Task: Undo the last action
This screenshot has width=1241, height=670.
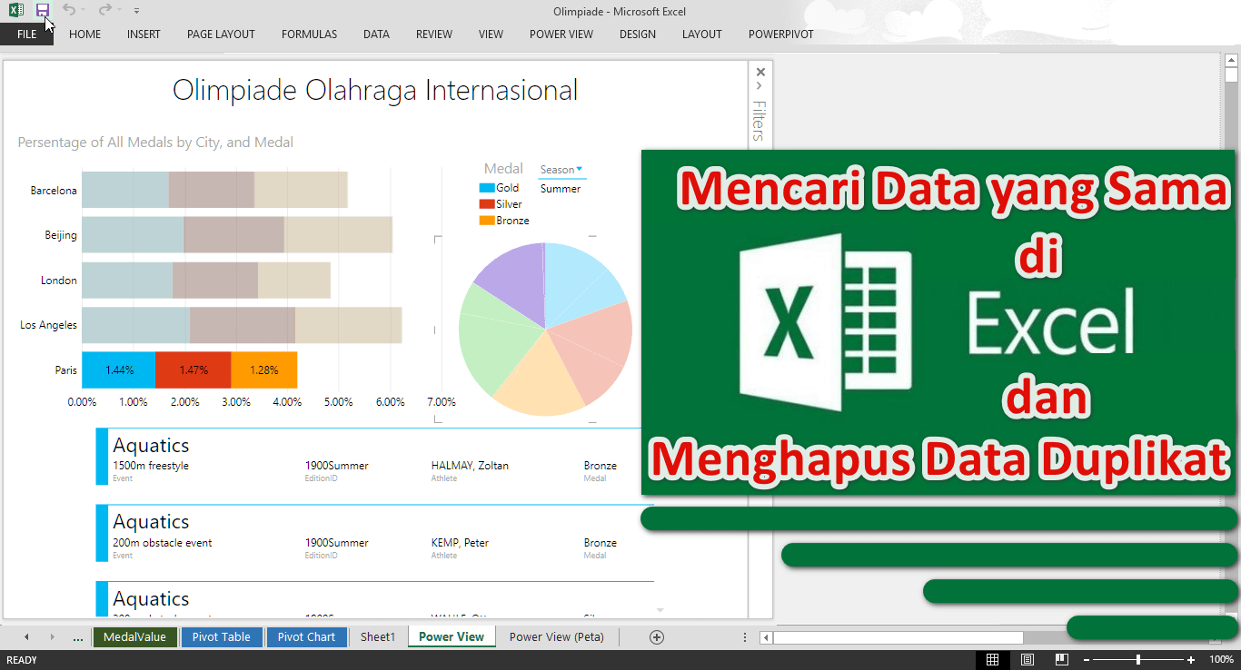Action: [x=68, y=10]
